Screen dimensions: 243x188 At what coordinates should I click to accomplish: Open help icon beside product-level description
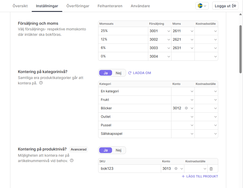pyautogui.click(x=72, y=161)
